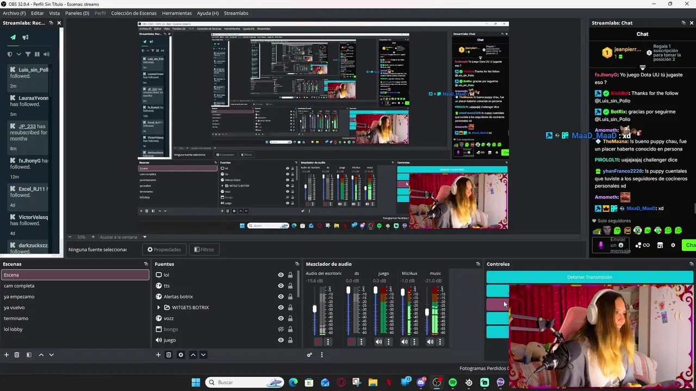The width and height of the screenshot is (696, 391).
Task: Open source properties gear in Fuentes toolbar
Action: coord(181,355)
